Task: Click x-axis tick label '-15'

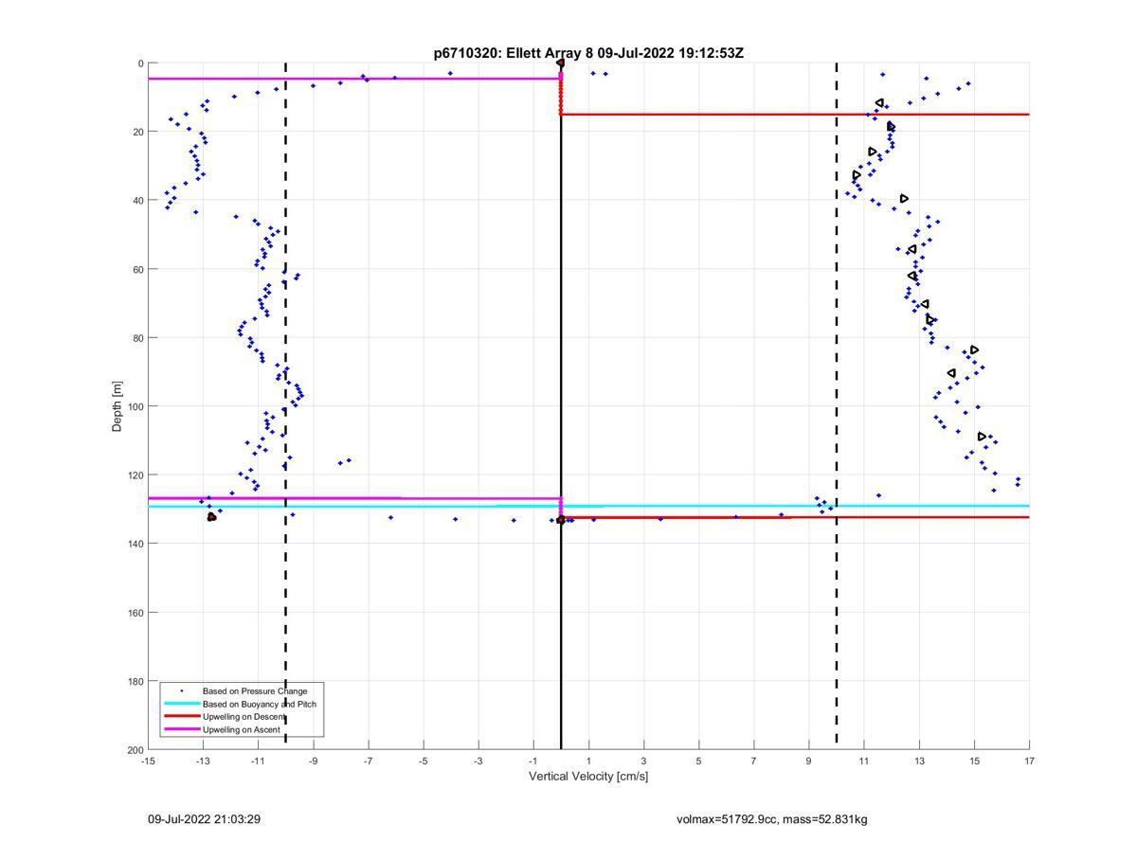Action: click(x=148, y=761)
